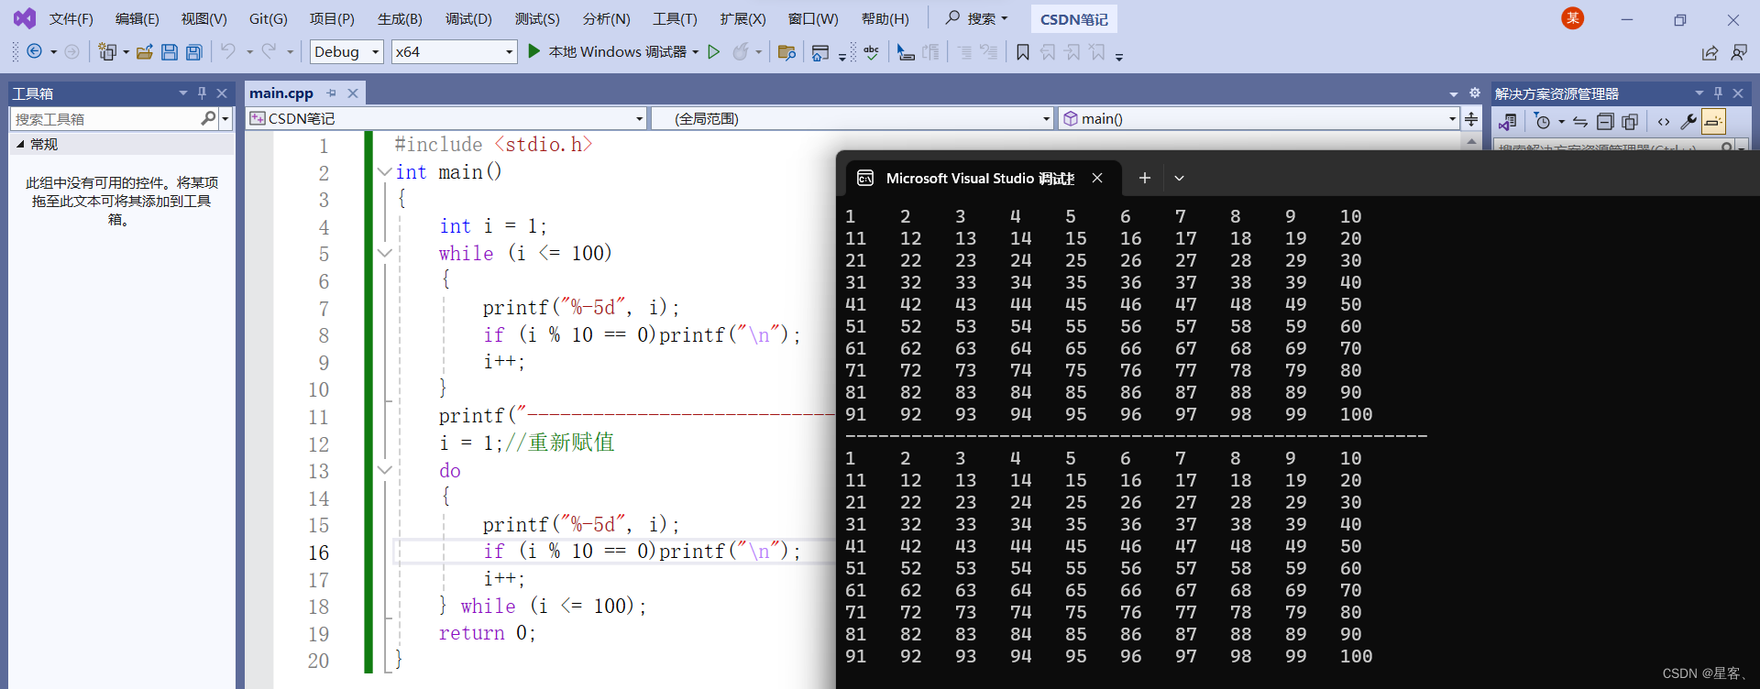Click the Undo arrow icon
This screenshot has height=689, width=1760.
pos(228,51)
